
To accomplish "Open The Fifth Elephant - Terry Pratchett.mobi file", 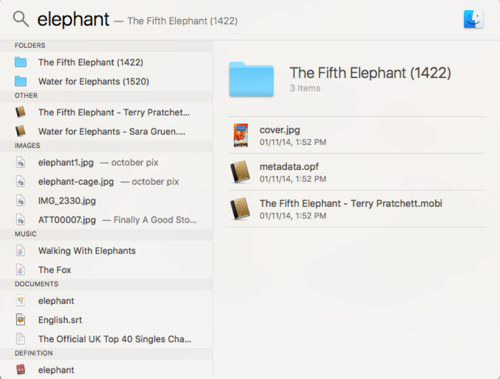I will [x=351, y=204].
